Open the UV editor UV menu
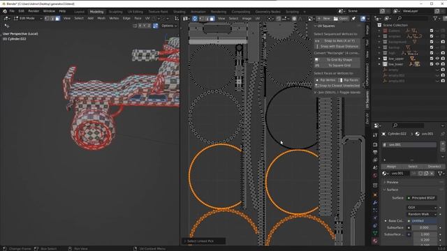The image size is (447, 251). 258,19
